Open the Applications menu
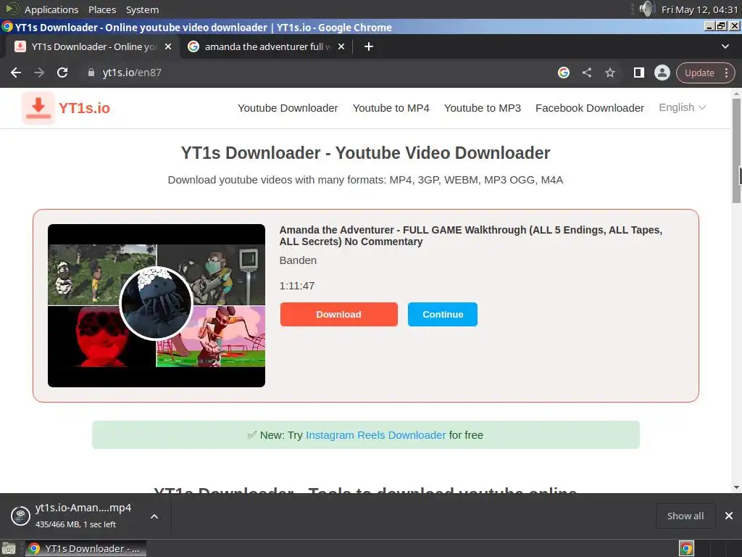 (x=51, y=9)
